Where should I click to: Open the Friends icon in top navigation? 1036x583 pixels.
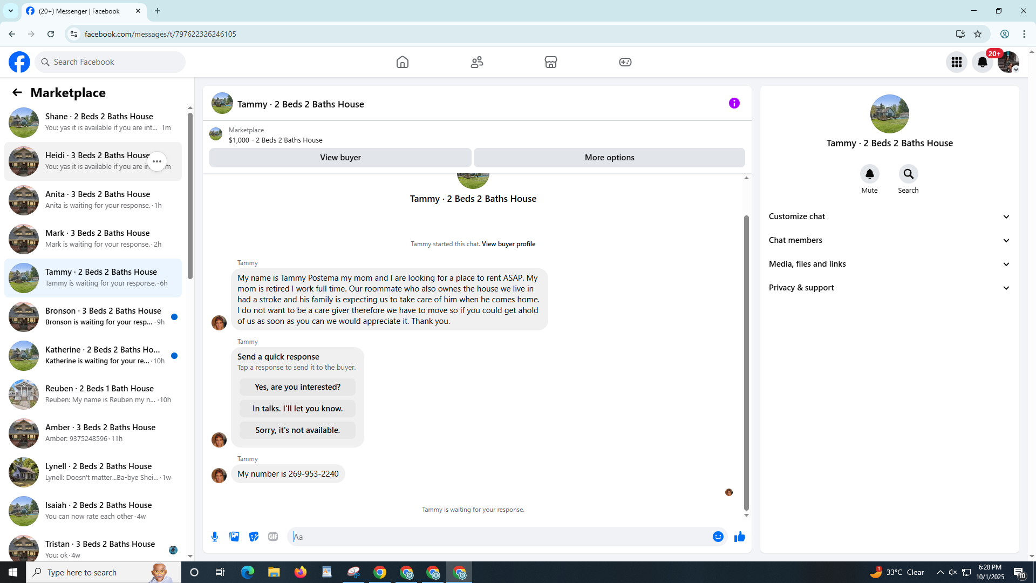[477, 62]
